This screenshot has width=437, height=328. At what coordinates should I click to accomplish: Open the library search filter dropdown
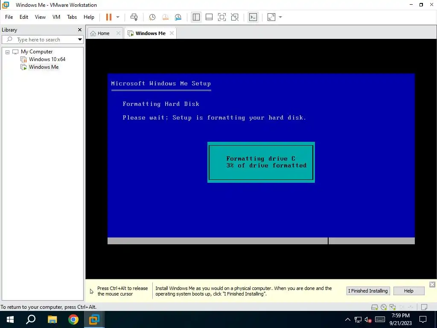80,40
